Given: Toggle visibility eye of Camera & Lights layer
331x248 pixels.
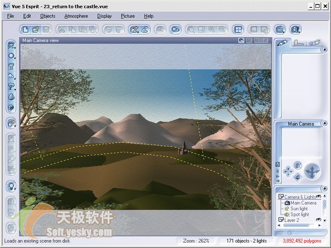Looking at the screenshot, I should coord(319,197).
